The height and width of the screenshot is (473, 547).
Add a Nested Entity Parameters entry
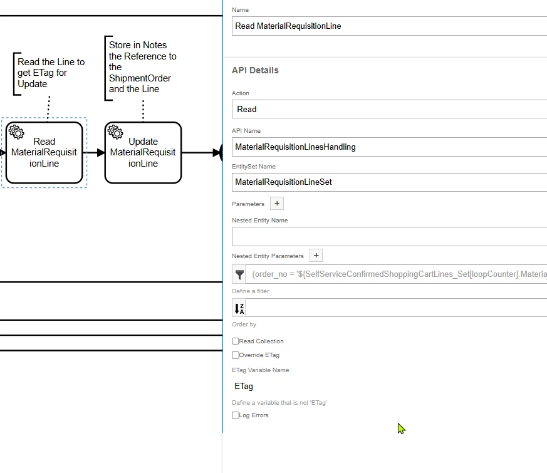(316, 256)
